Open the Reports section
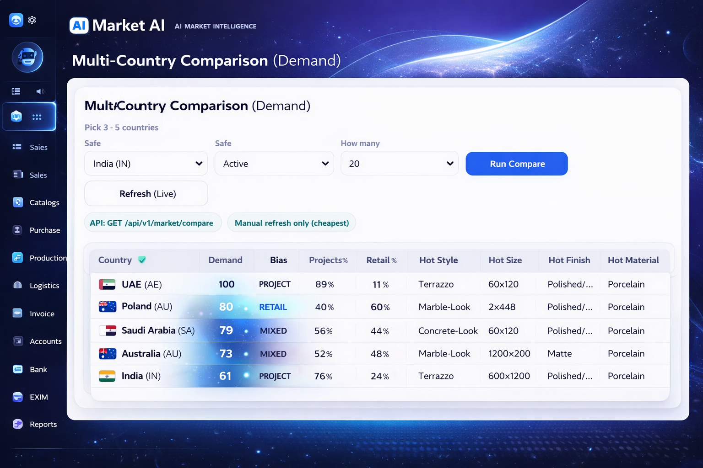703x468 pixels. (x=43, y=424)
